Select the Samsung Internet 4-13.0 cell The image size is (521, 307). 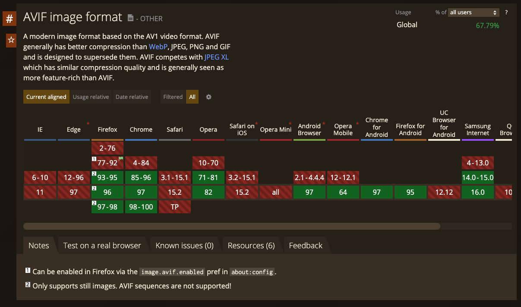[x=478, y=163]
